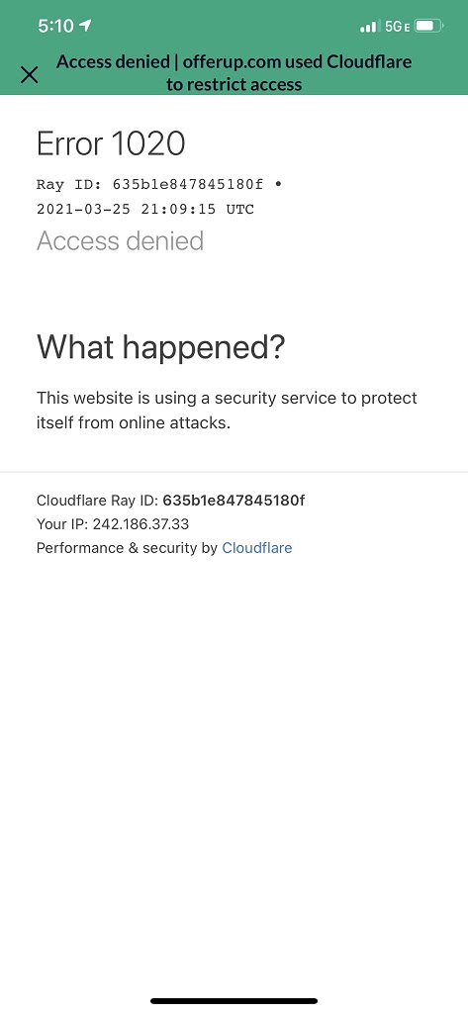Tap the home indicator bar at the bottom
Viewport: 468px width, 1013px height.
(234, 1001)
